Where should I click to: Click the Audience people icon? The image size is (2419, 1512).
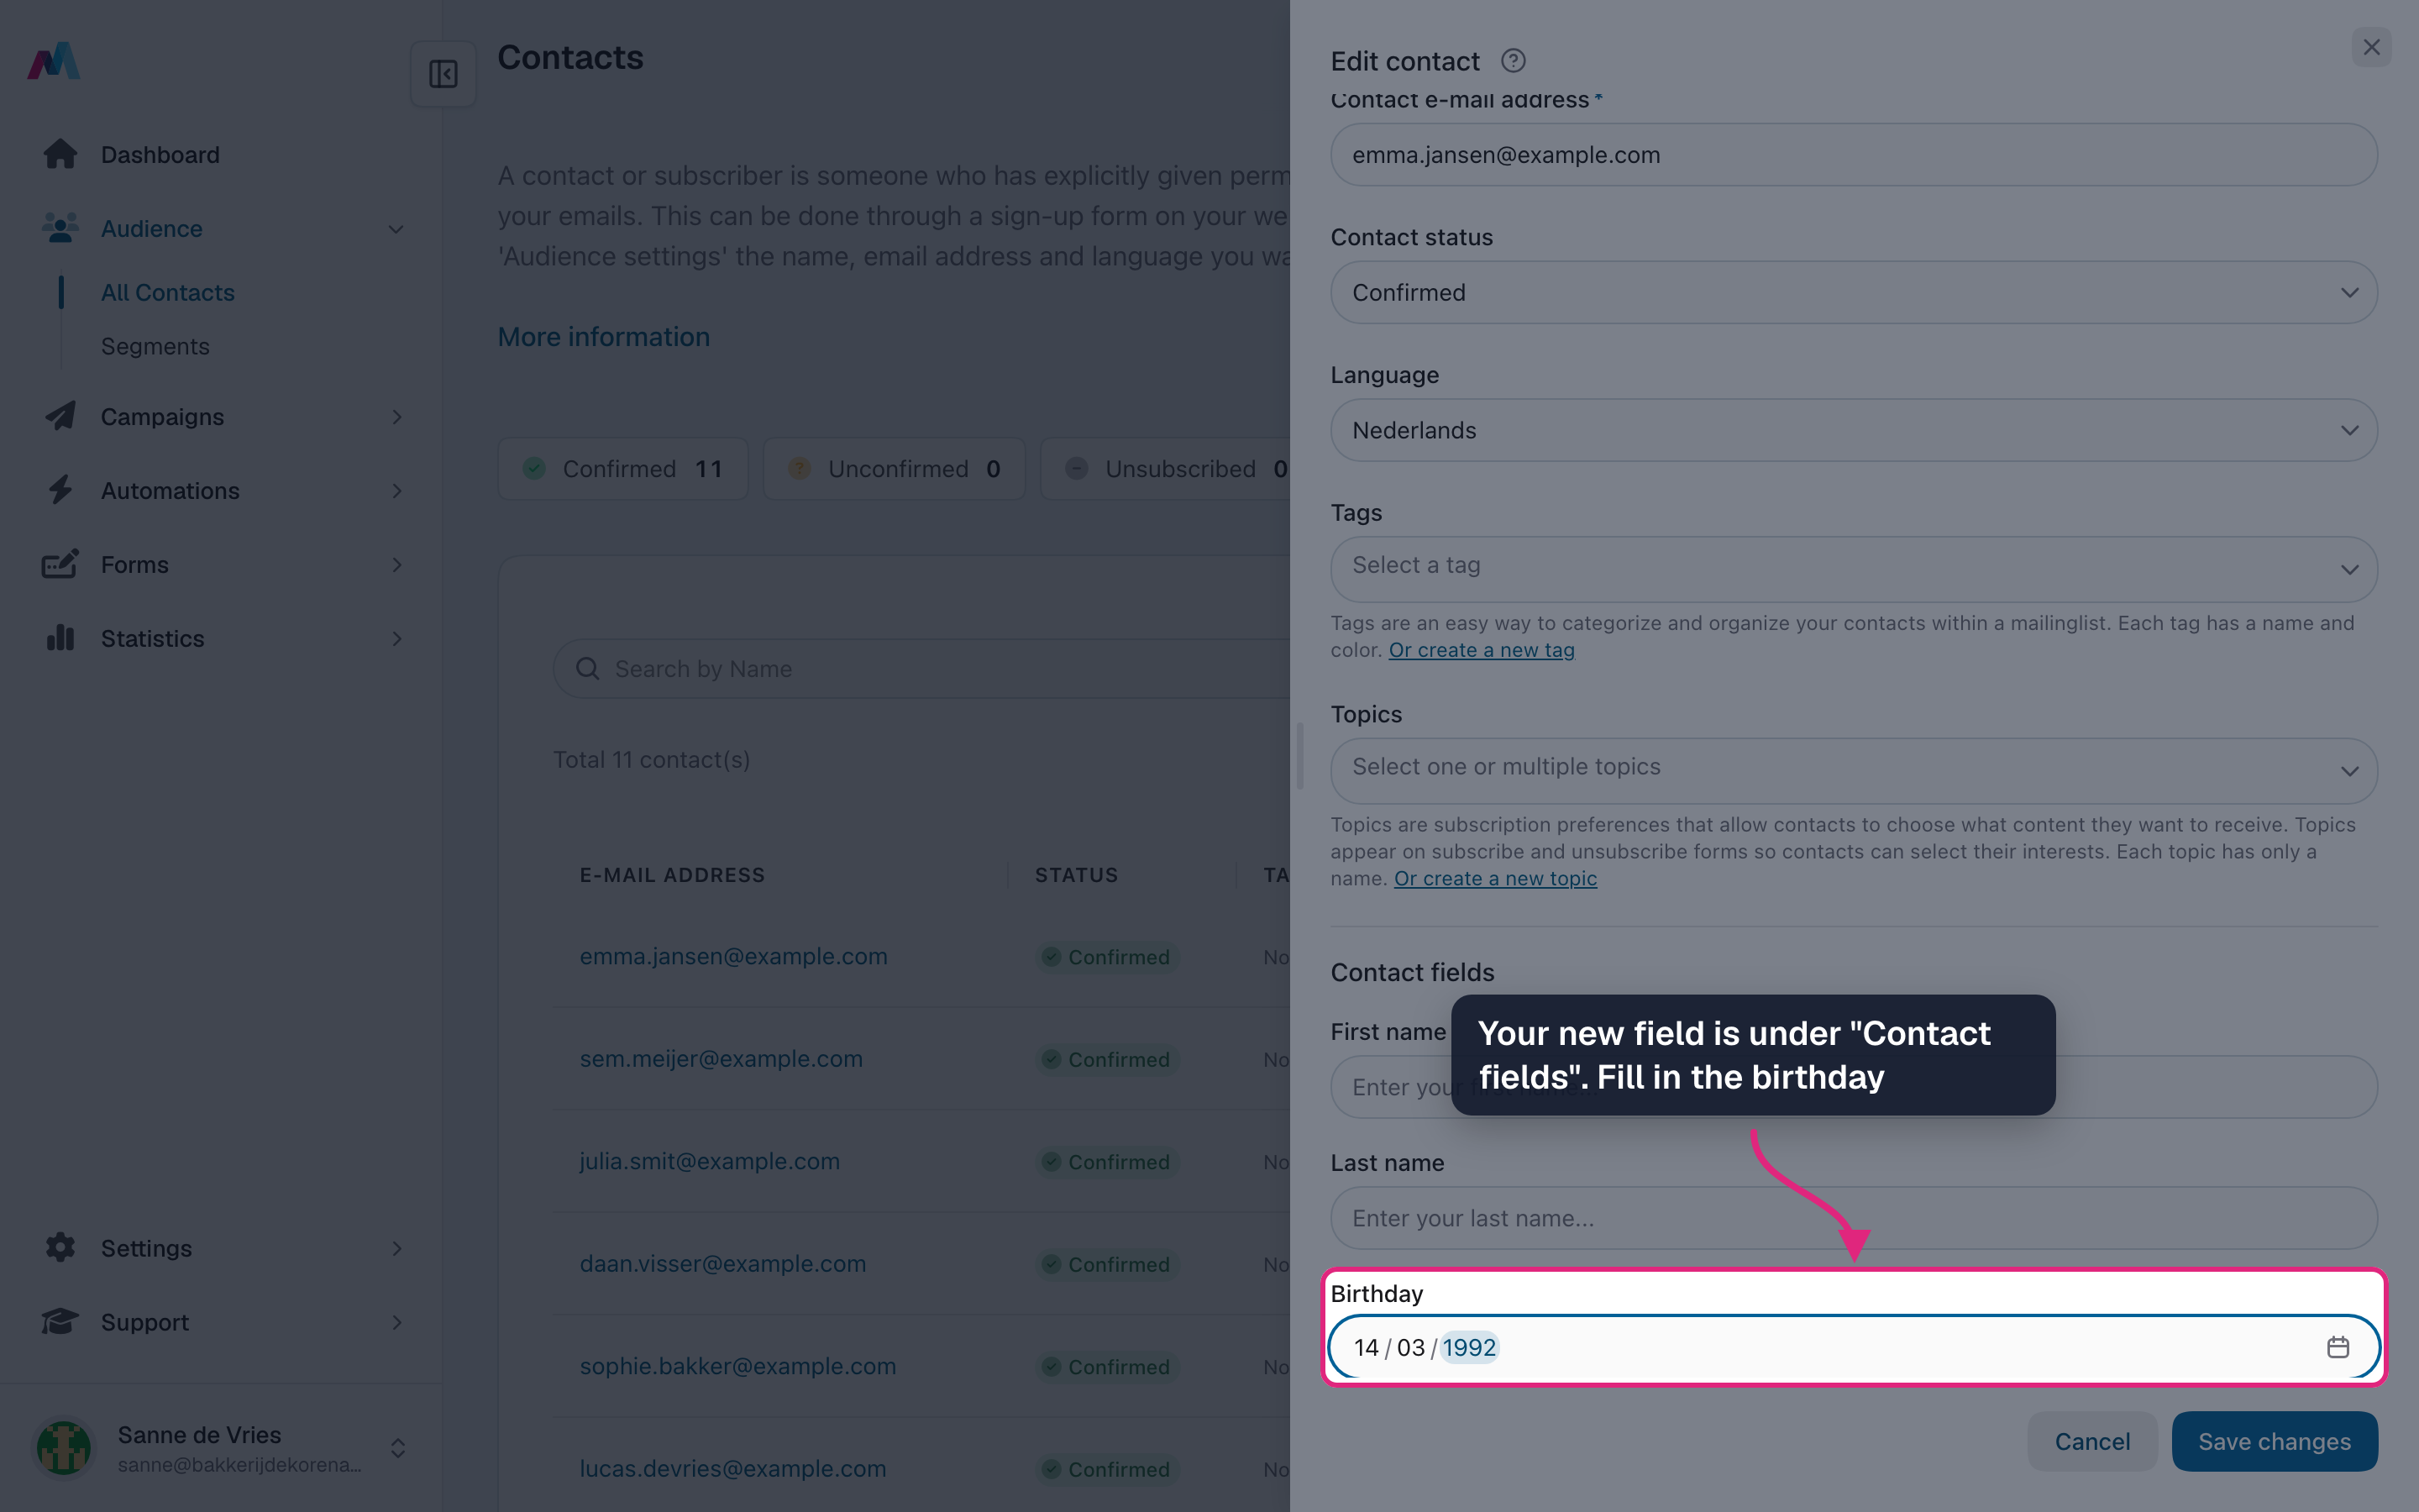click(x=60, y=228)
